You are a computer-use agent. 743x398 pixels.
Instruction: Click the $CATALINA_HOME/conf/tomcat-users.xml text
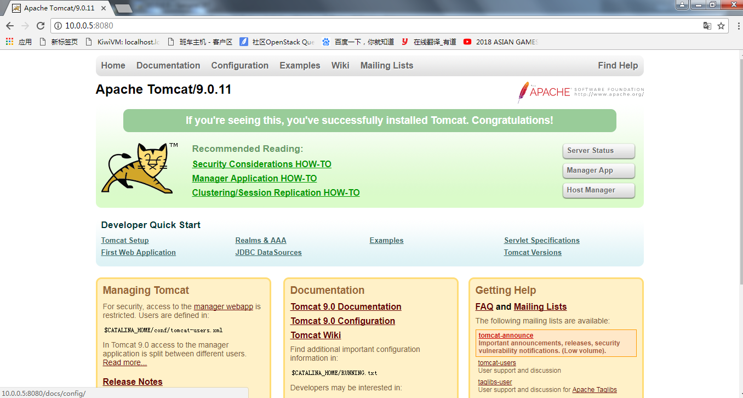click(163, 330)
